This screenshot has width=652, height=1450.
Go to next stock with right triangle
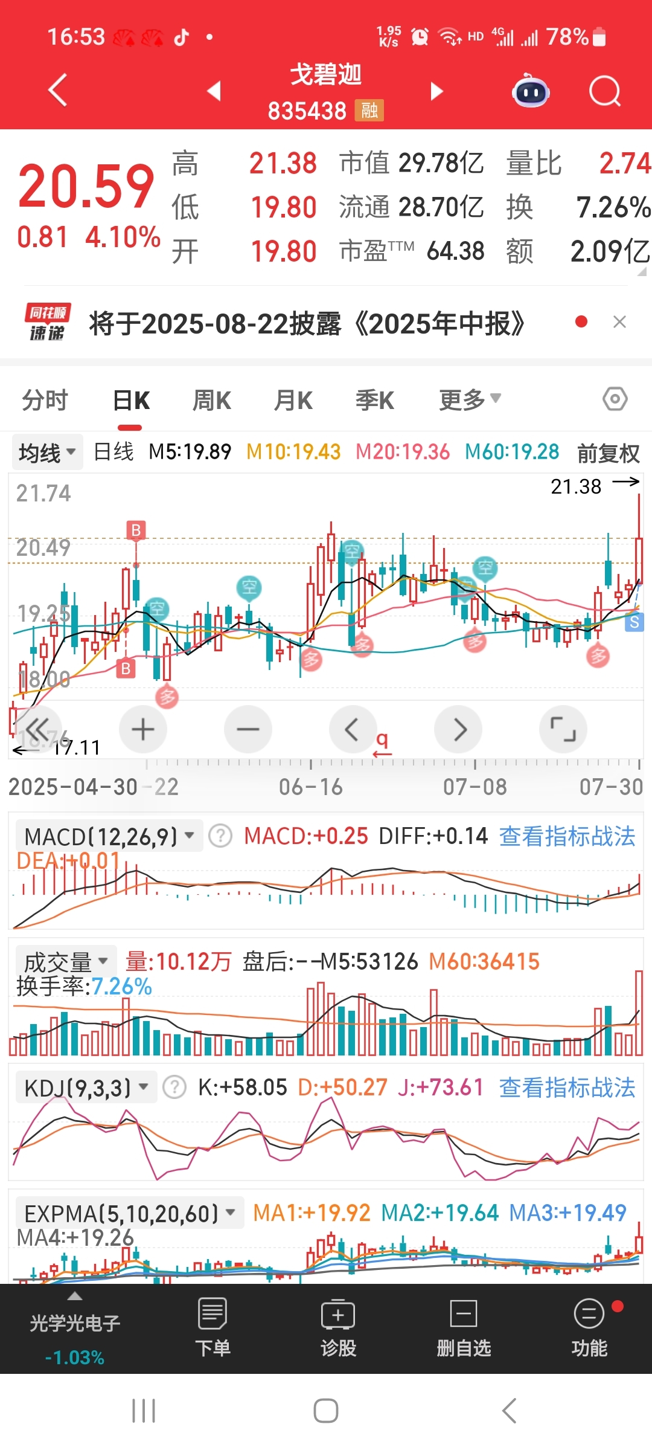click(436, 91)
